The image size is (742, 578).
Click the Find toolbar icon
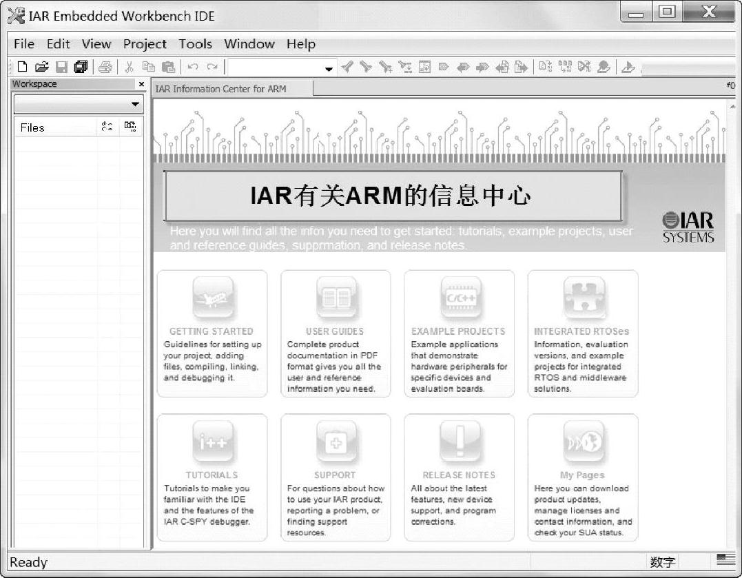pos(385,67)
